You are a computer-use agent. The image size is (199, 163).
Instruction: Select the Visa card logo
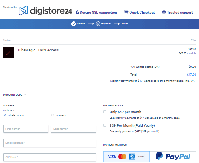coord(112,157)
